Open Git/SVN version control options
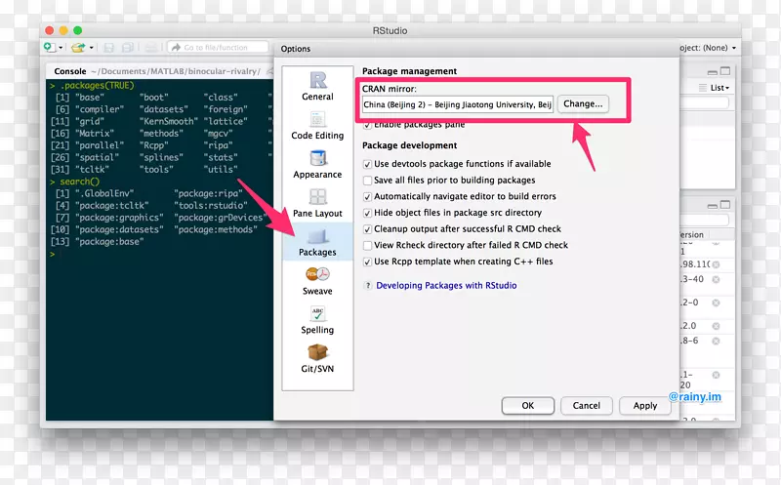Screen dimensions: 781x485 [x=317, y=358]
